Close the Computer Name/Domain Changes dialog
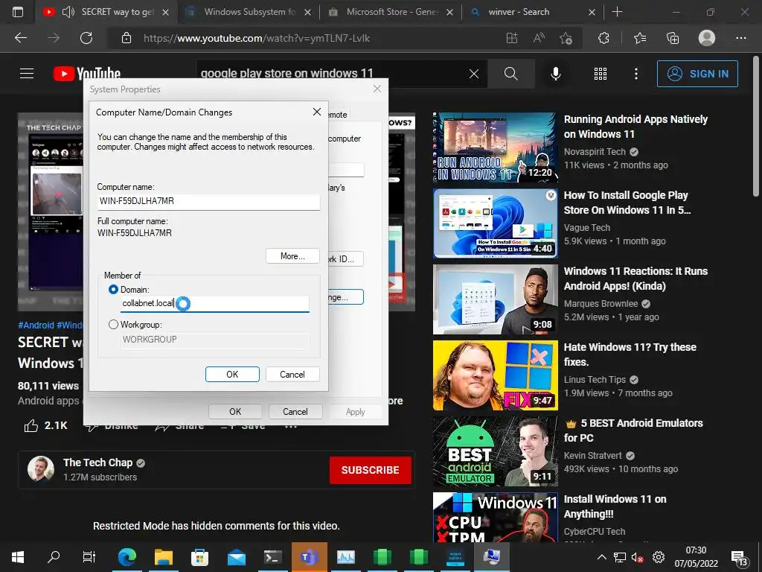762x572 pixels. 317,112
